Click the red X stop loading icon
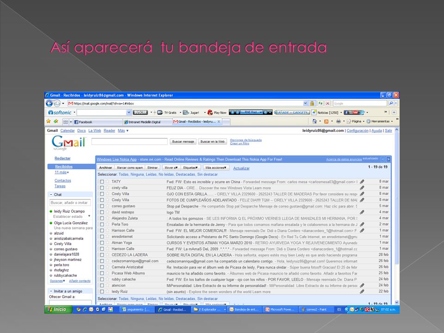Screen dimensions: 444x333 327,103
